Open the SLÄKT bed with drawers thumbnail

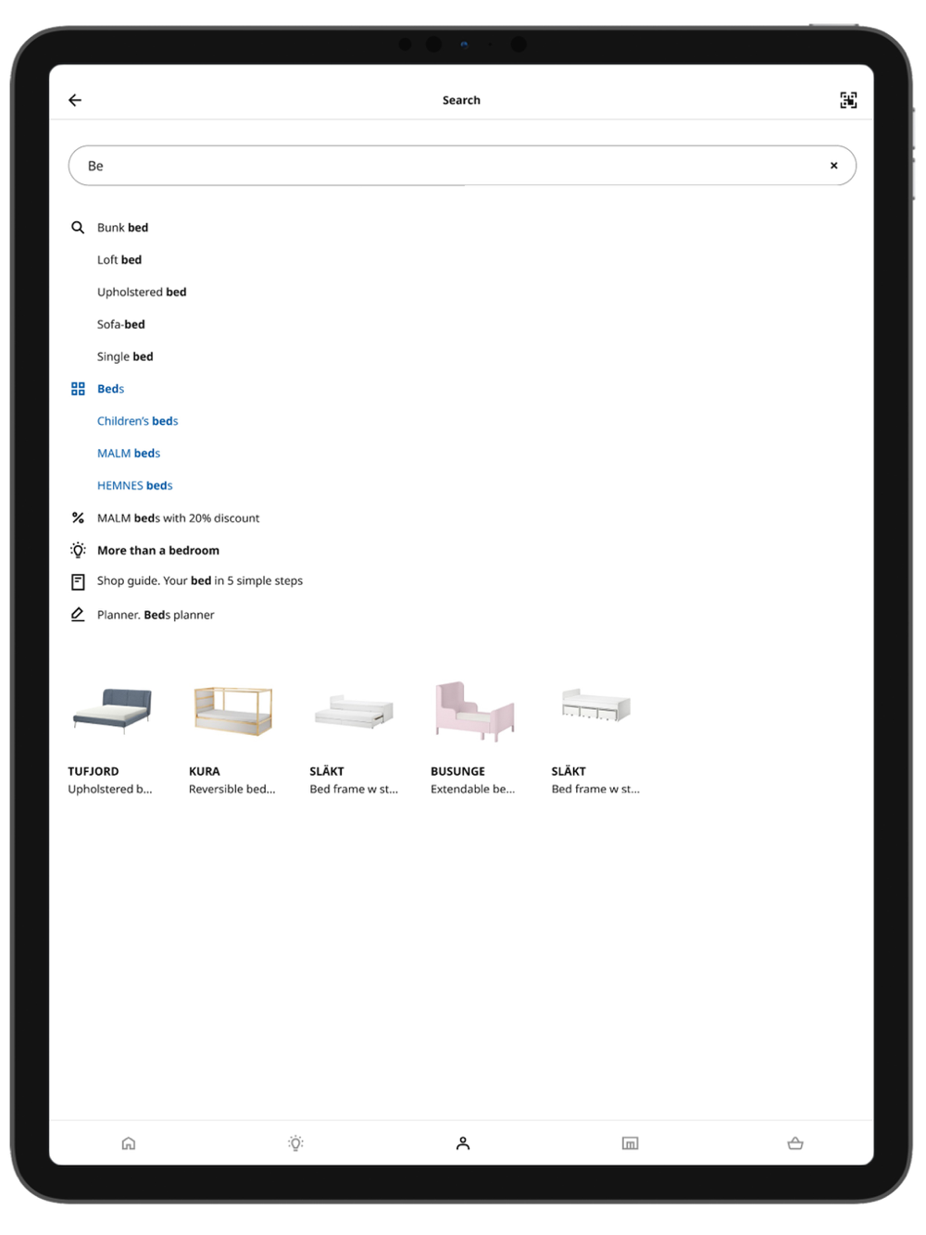(x=595, y=705)
